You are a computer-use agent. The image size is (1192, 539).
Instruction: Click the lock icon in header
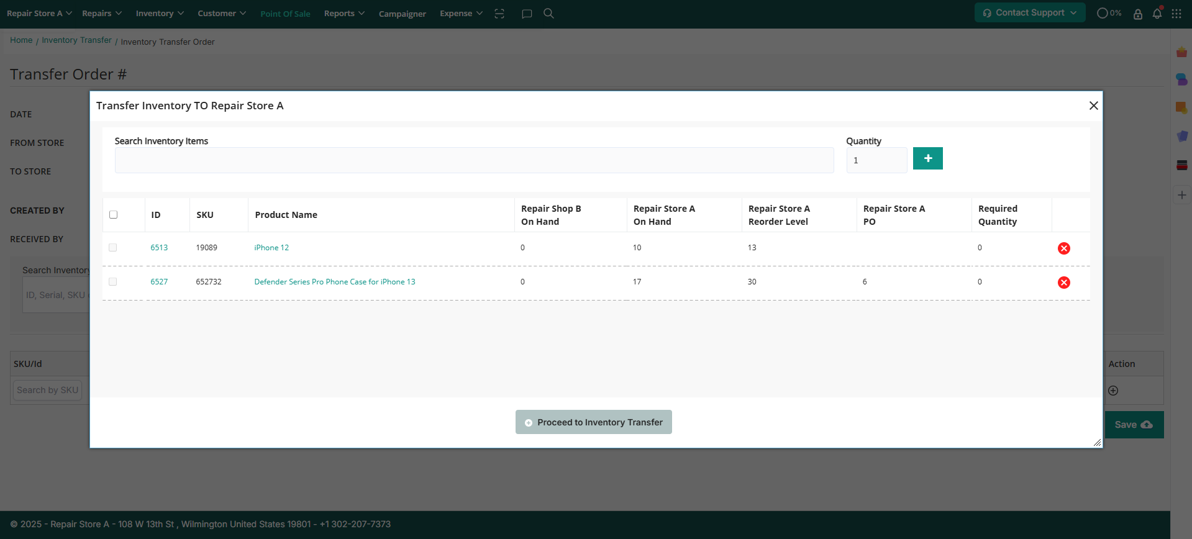click(x=1137, y=14)
